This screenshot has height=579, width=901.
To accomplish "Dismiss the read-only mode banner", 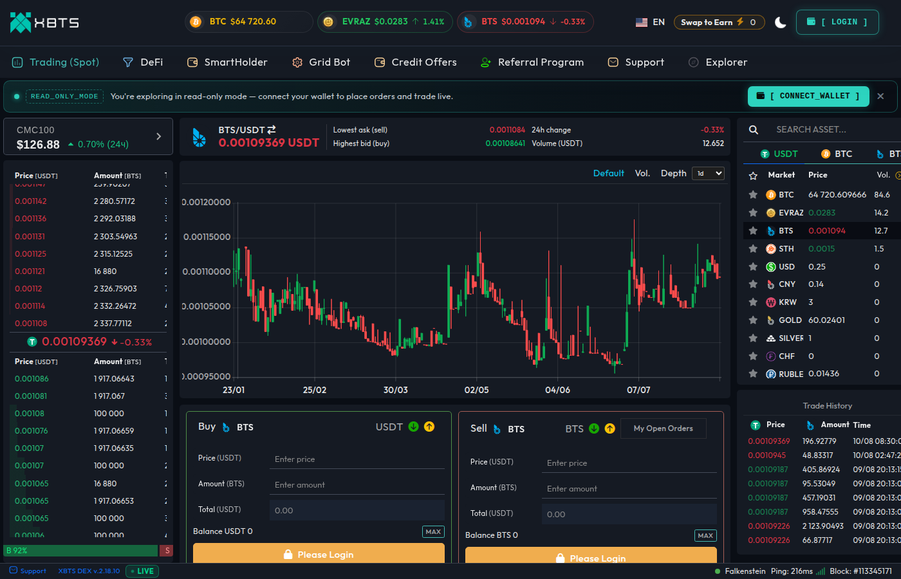I will tap(880, 96).
